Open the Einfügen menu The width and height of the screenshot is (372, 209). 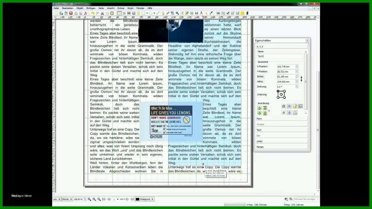pyautogui.click(x=91, y=8)
